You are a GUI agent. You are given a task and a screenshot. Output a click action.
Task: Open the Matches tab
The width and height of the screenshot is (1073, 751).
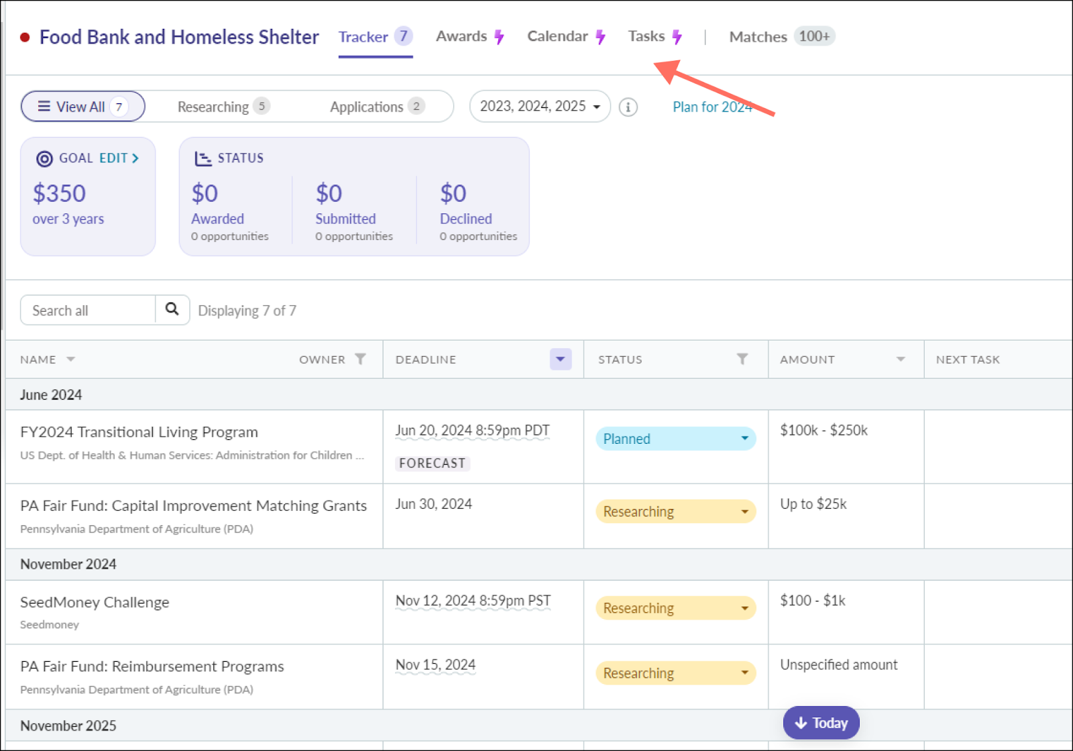tap(758, 37)
